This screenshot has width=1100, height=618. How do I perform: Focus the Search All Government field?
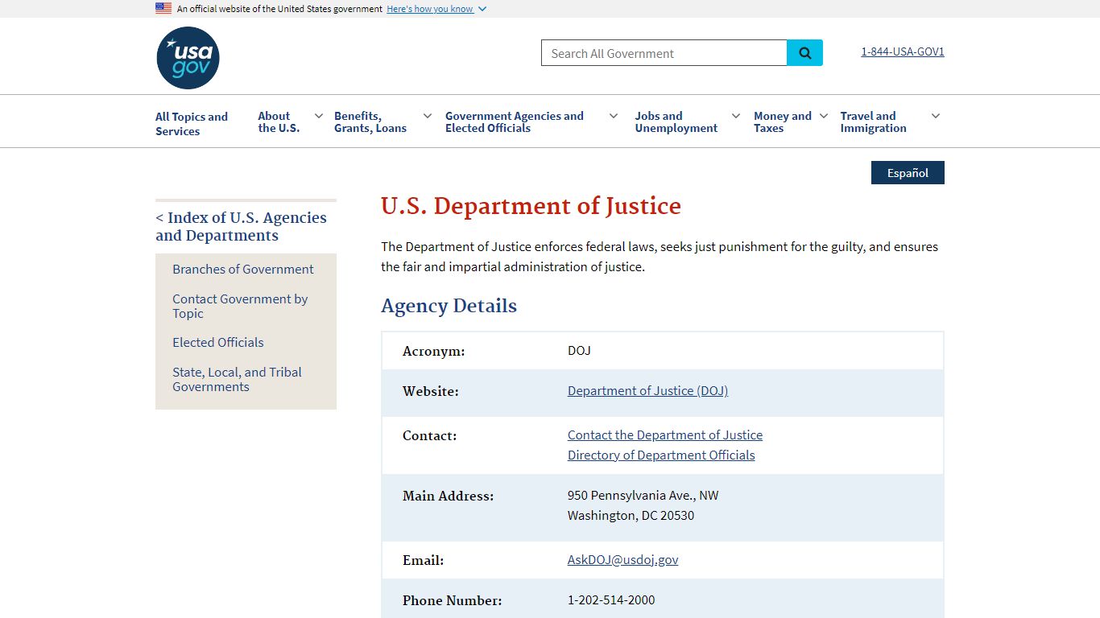click(x=664, y=53)
